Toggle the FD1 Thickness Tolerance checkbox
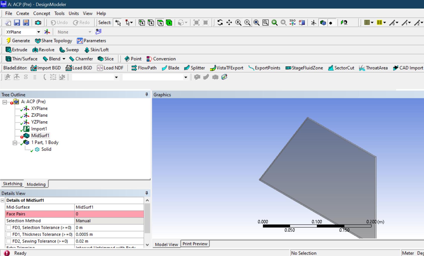 point(9,234)
